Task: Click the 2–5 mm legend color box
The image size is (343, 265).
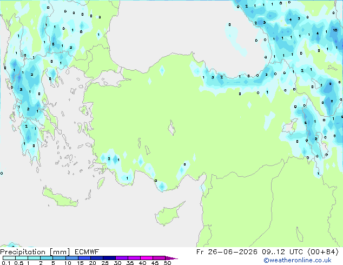Action: click(47, 258)
